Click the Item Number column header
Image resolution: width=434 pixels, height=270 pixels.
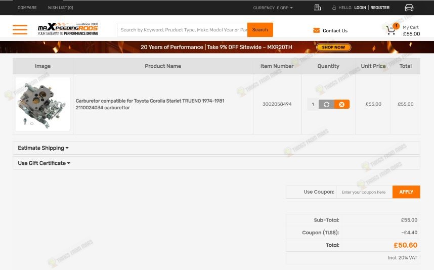coord(277,66)
